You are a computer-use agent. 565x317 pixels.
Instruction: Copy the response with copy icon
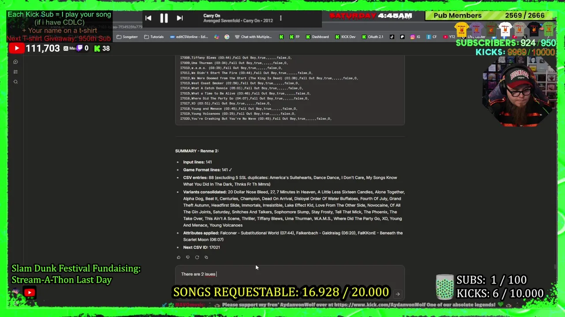click(x=206, y=257)
